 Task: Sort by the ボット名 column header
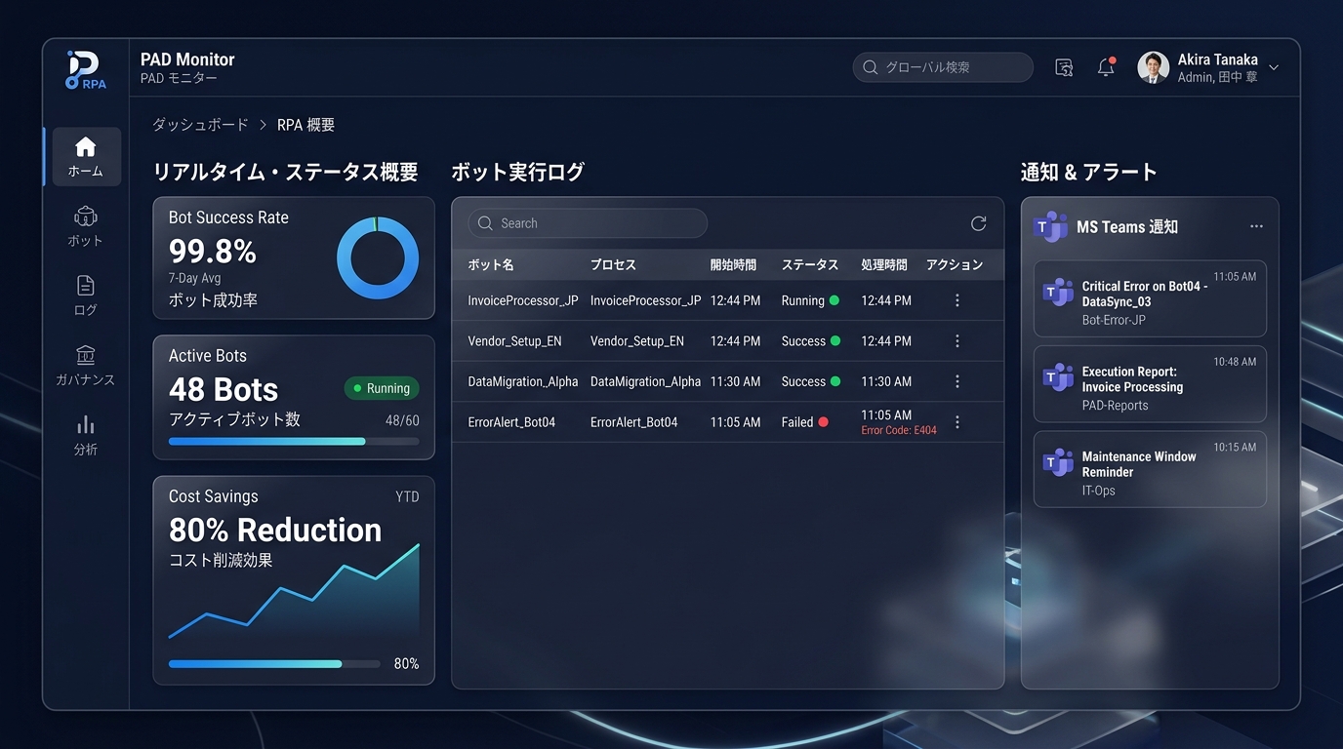click(490, 264)
